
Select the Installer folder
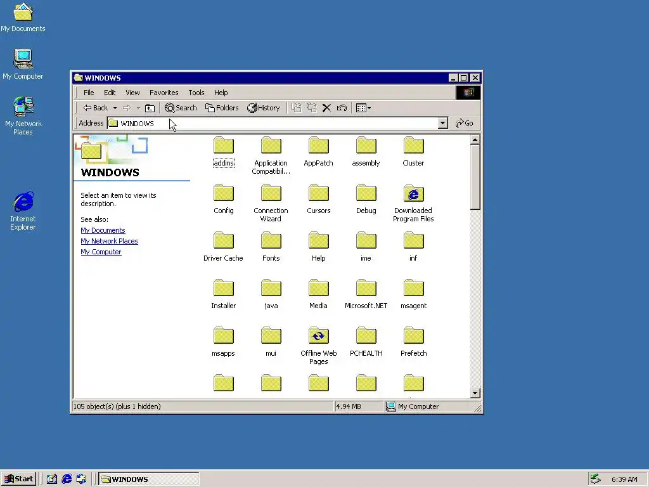(x=224, y=295)
